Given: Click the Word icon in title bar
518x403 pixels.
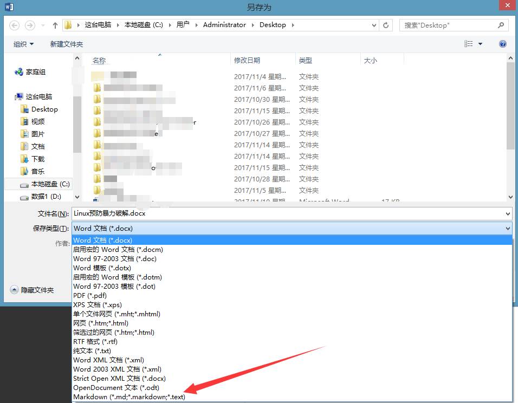Looking at the screenshot, I should pos(9,6).
